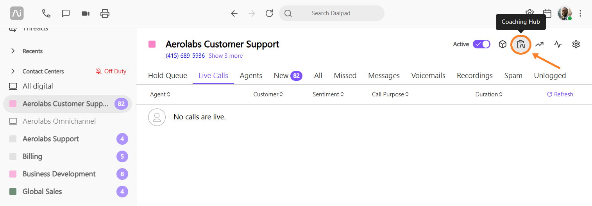
Task: Open the Agents tab
Action: [x=251, y=76]
